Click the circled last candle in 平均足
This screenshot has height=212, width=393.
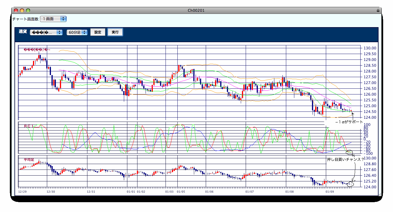tap(350, 183)
